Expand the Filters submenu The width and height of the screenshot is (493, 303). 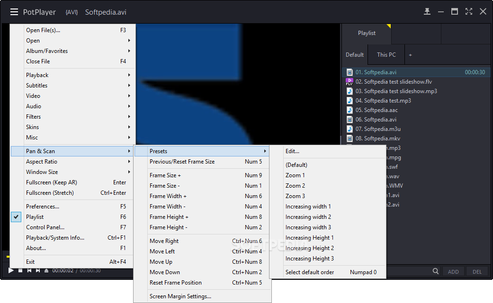pyautogui.click(x=73, y=116)
